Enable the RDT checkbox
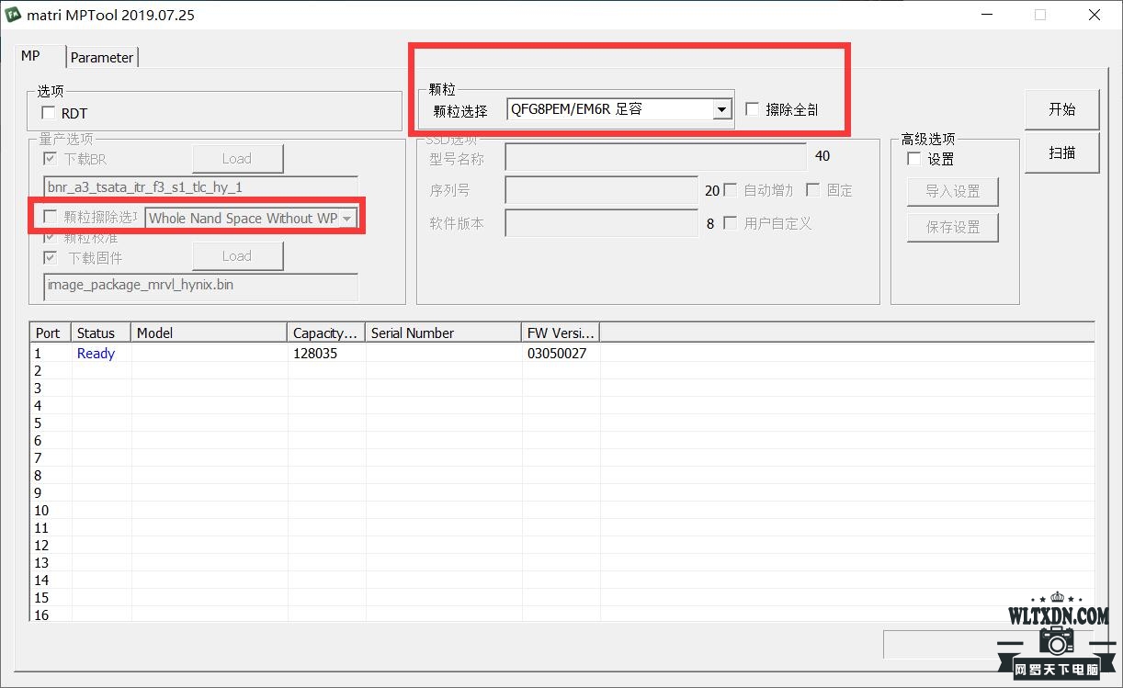 tap(49, 113)
